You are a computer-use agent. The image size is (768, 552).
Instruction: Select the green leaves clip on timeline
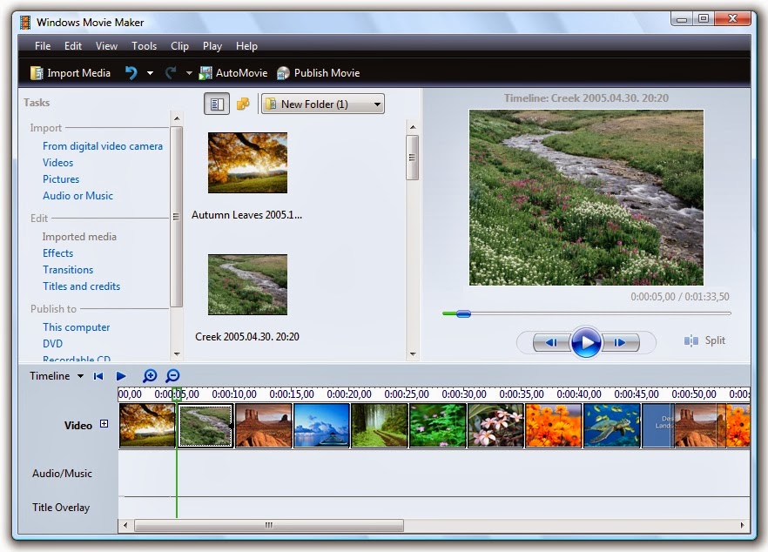438,426
